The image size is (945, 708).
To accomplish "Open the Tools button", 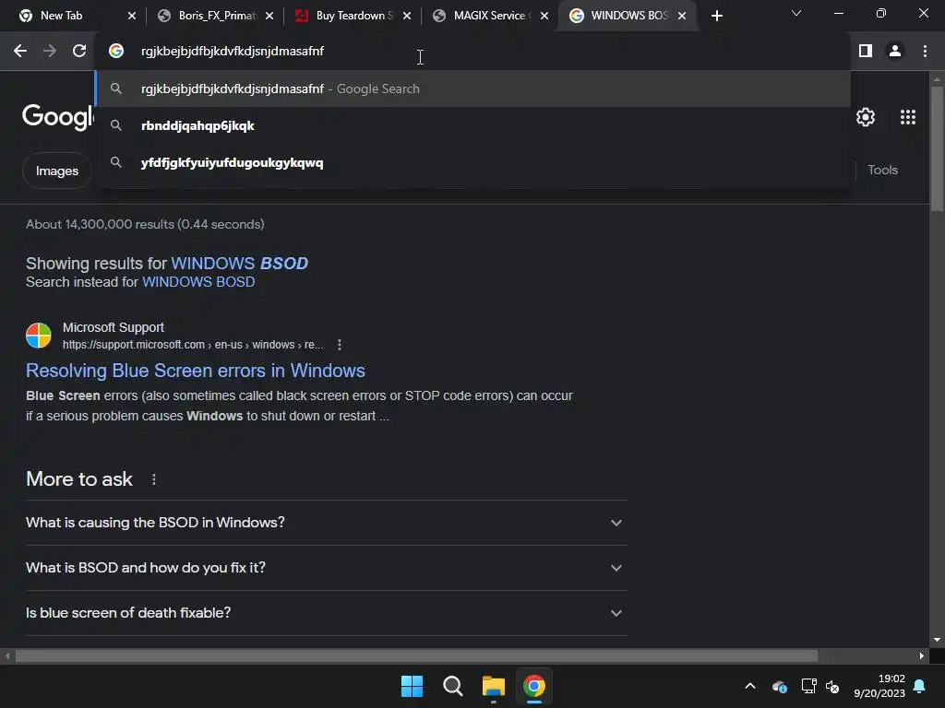I will coord(882,170).
